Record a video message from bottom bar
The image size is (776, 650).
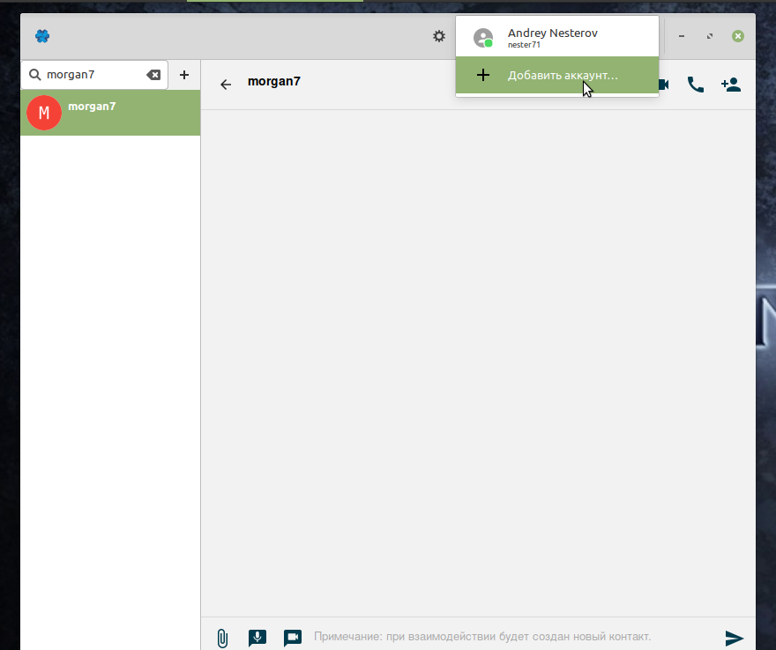tap(293, 637)
